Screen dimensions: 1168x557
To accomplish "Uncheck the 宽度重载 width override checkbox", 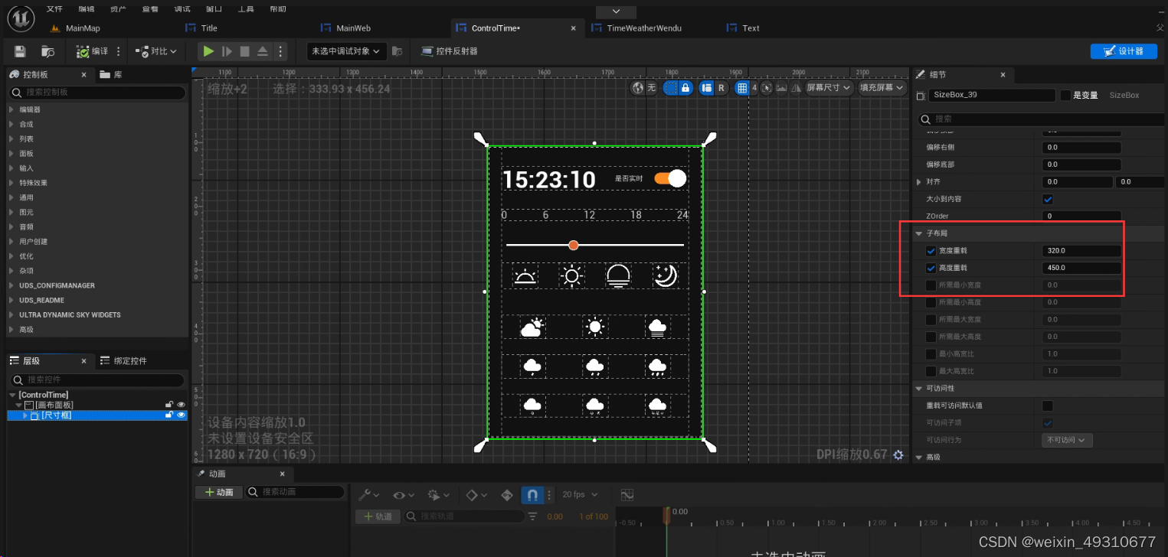I will point(931,251).
